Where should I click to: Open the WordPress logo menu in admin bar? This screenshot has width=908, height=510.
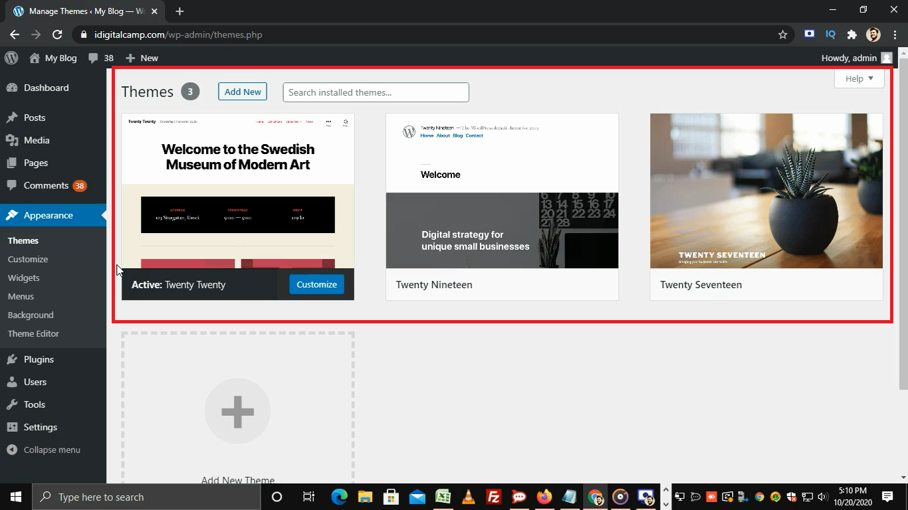(11, 58)
